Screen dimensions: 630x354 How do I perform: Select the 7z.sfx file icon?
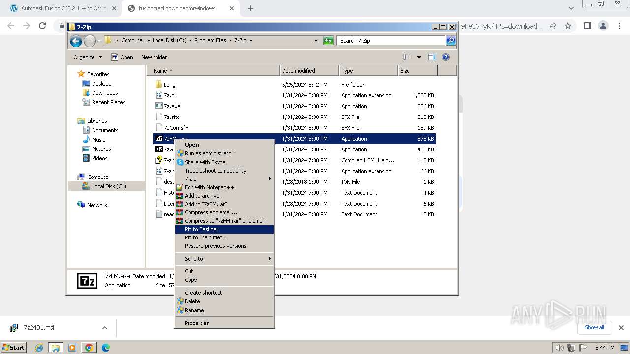coord(158,117)
